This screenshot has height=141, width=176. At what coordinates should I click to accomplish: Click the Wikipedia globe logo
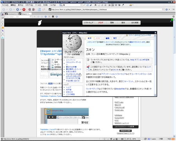(x=74, y=43)
